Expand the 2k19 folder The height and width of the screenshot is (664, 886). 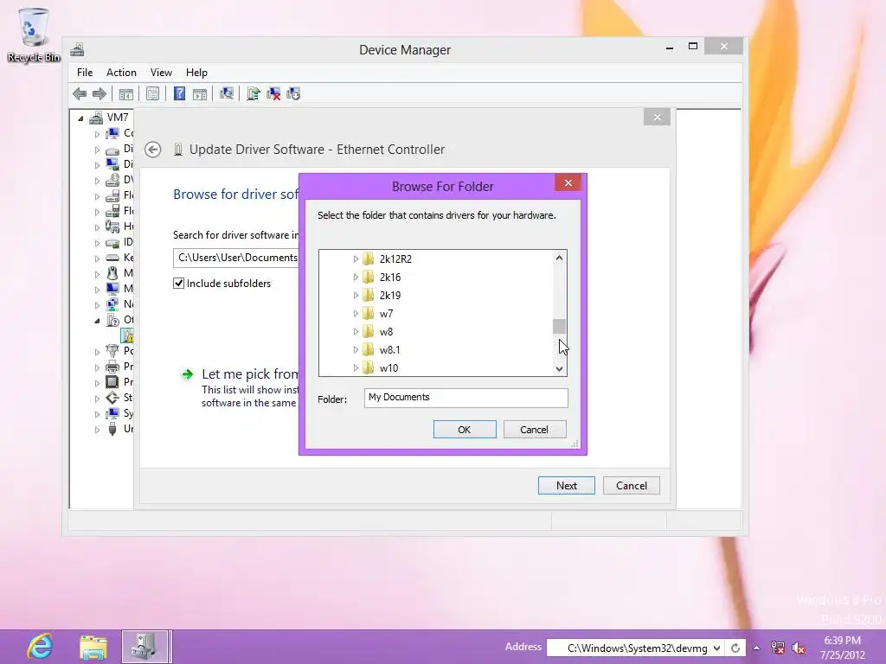point(356,295)
